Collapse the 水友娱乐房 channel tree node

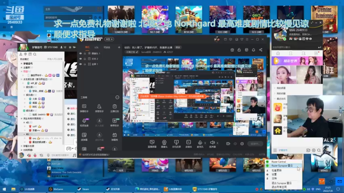coord(21,79)
